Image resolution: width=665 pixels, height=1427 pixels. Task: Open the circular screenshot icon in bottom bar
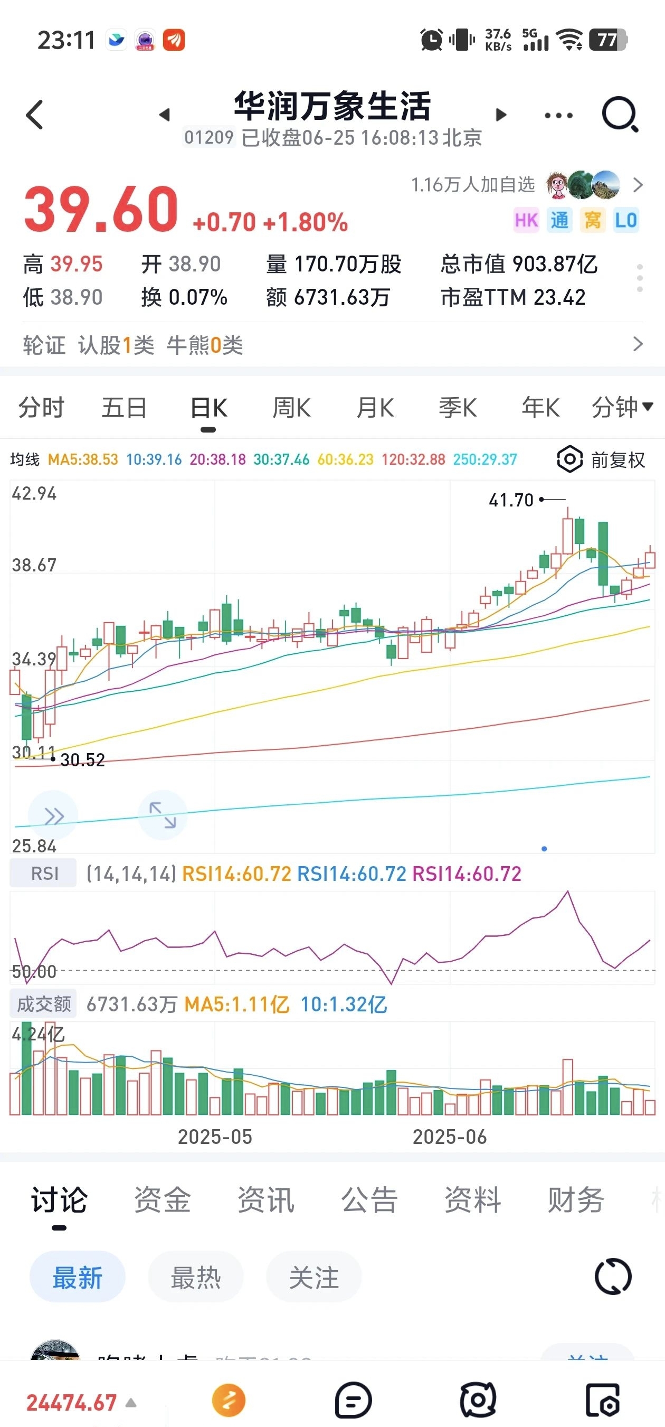pyautogui.click(x=478, y=1401)
